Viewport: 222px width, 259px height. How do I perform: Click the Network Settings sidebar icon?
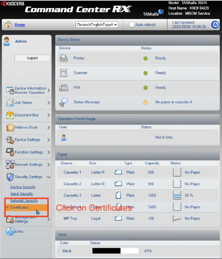click(x=10, y=164)
